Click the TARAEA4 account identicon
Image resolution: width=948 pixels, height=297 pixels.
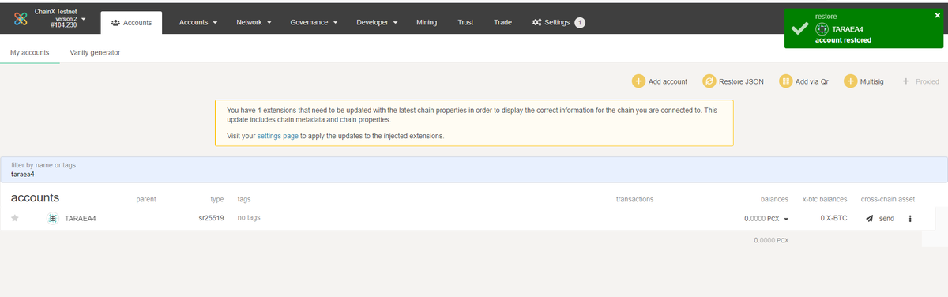52,218
